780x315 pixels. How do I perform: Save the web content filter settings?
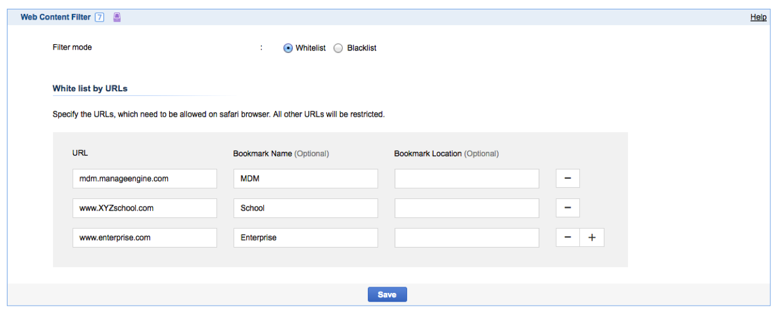387,295
